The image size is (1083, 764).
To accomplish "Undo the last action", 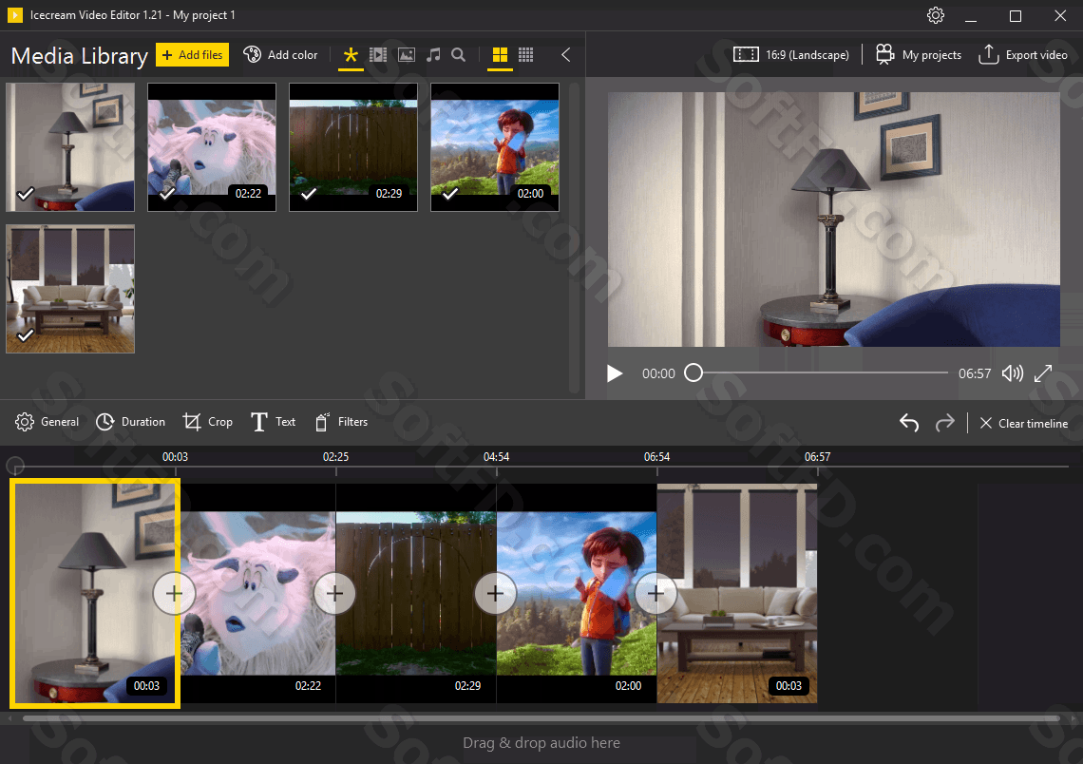I will pos(909,423).
